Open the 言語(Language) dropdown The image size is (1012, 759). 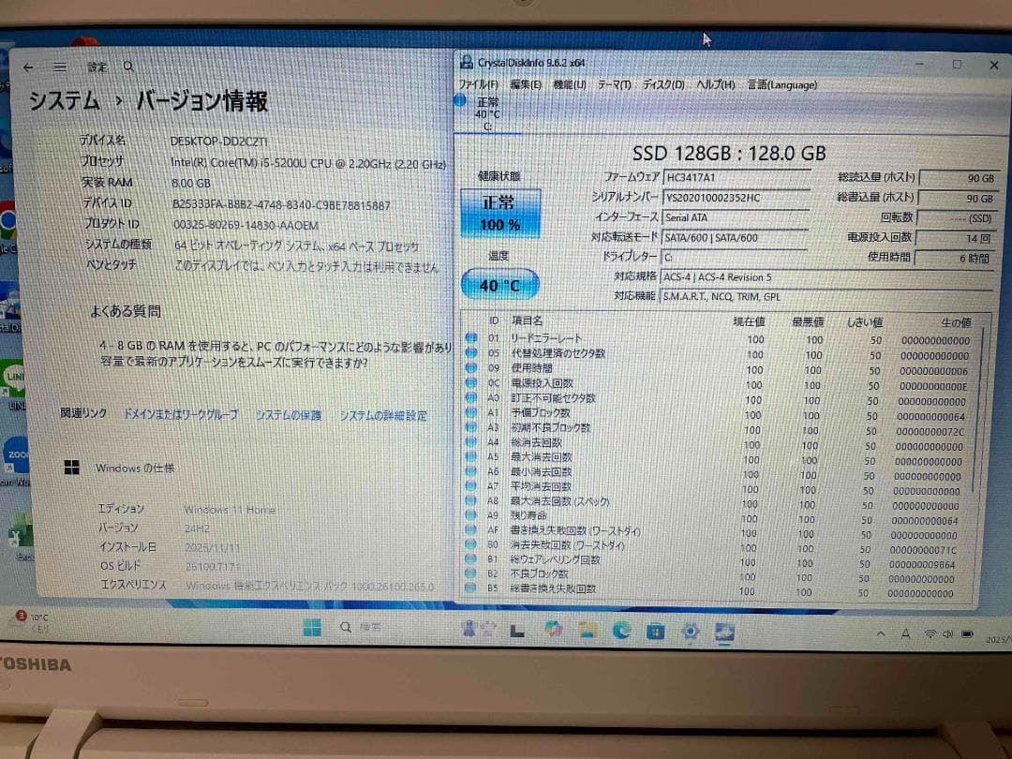click(x=781, y=84)
